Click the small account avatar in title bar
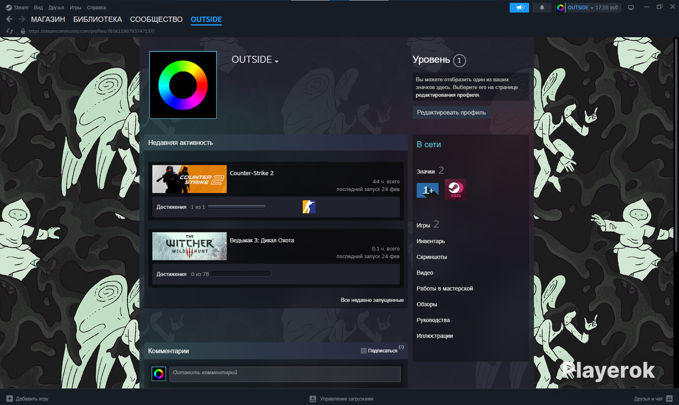Screen dimensions: 679x405 560,8
